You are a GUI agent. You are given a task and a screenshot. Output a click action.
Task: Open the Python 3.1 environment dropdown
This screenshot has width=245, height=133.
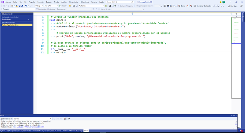tap(91, 6)
